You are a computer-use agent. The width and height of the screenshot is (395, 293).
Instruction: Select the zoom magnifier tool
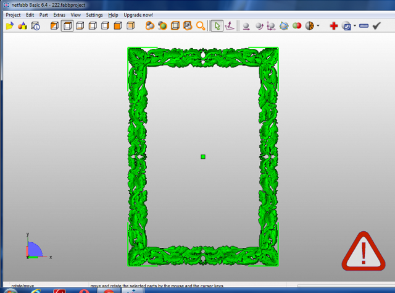point(201,26)
